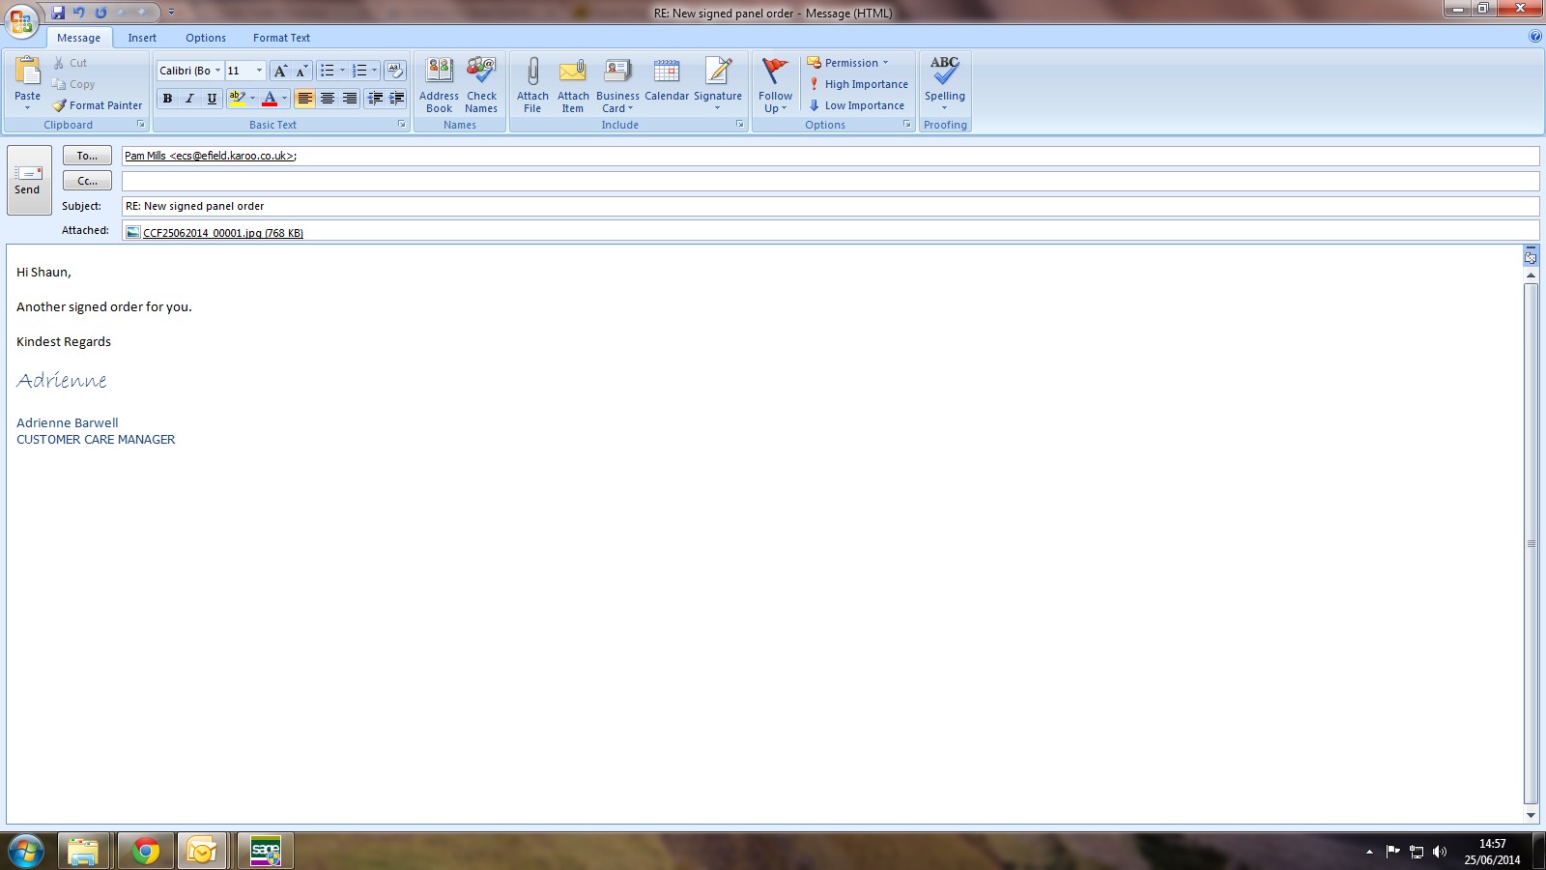
Task: Select the Format Painter tool
Action: 98,105
